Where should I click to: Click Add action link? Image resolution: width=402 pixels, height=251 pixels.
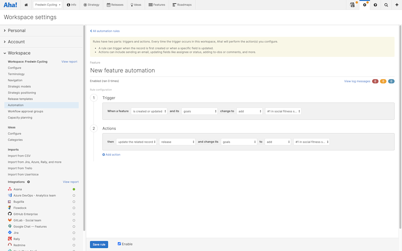(111, 154)
